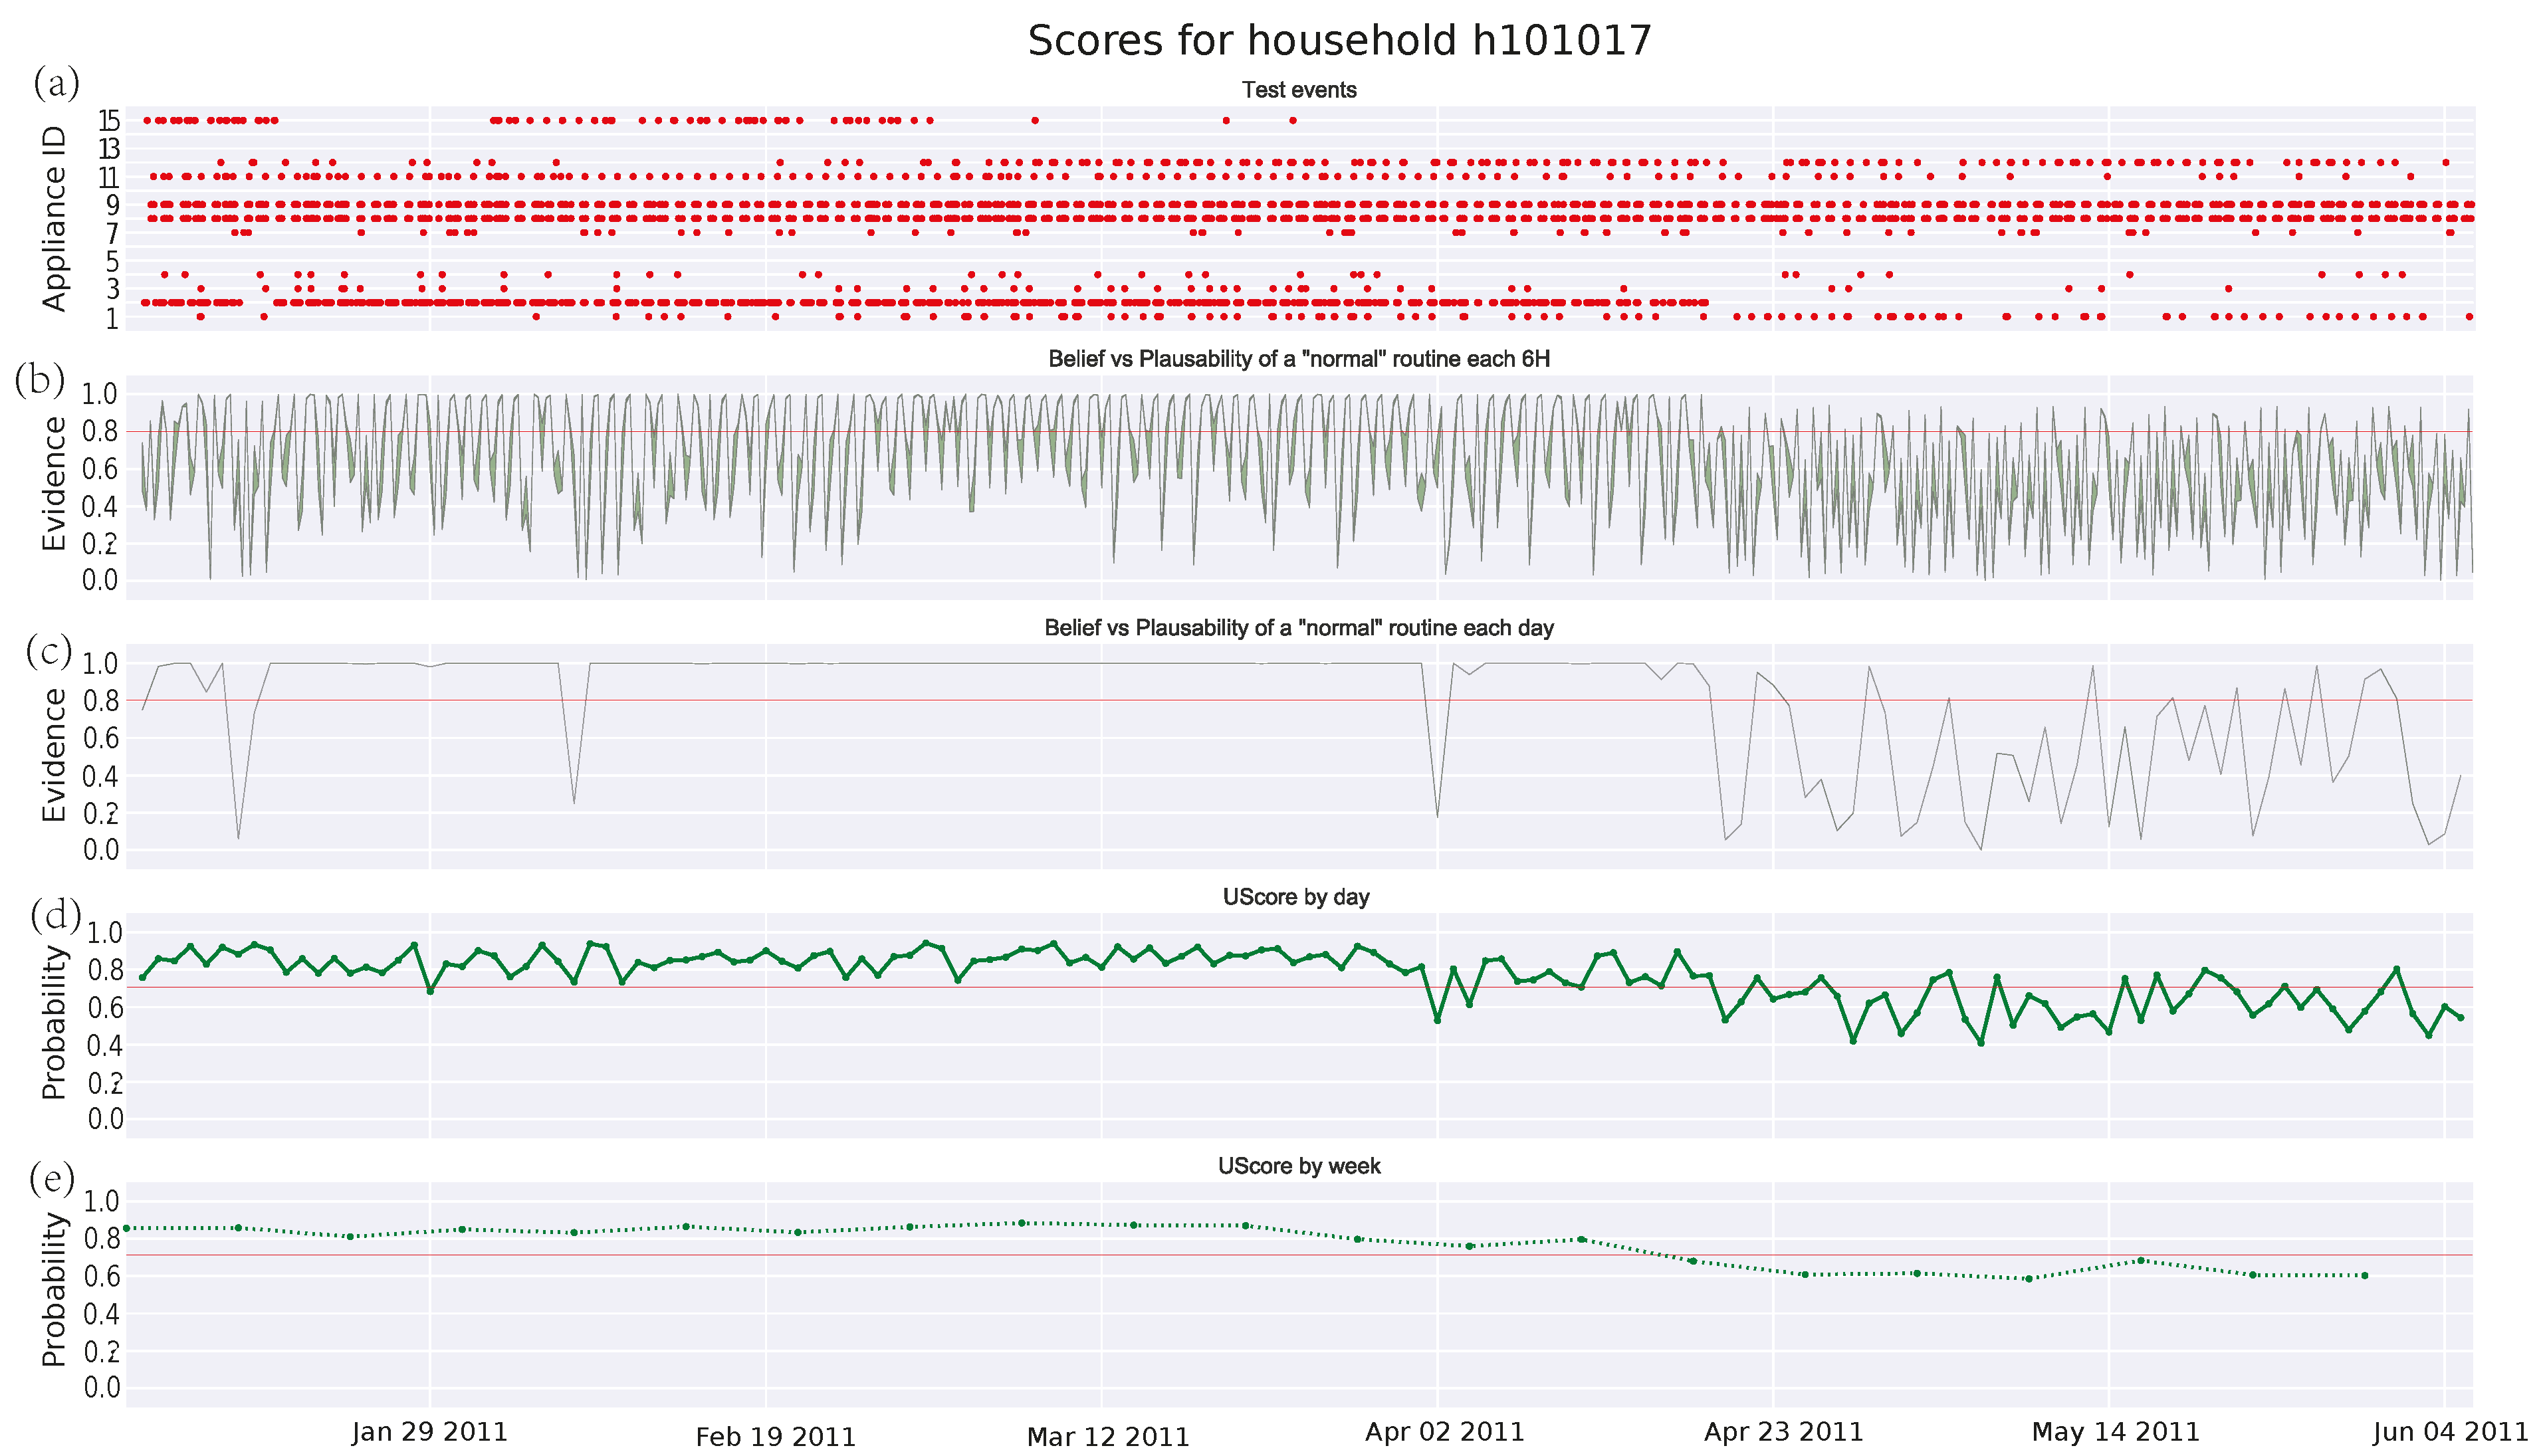Viewport: 2545px width, 1456px height.
Task: Click the 'UScore by day' subplot title
Action: click(x=1296, y=897)
